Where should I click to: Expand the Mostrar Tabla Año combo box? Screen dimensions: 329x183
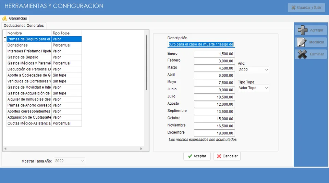pyautogui.click(x=70, y=161)
